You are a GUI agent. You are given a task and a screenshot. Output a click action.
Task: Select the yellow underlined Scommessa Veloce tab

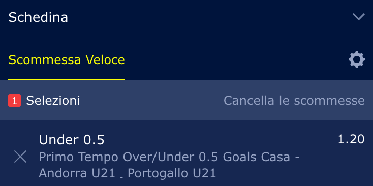pos(67,60)
